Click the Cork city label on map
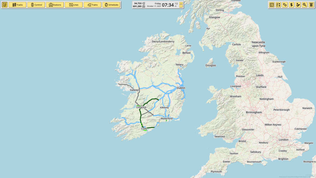This screenshot has height=178, width=316. click(x=144, y=129)
